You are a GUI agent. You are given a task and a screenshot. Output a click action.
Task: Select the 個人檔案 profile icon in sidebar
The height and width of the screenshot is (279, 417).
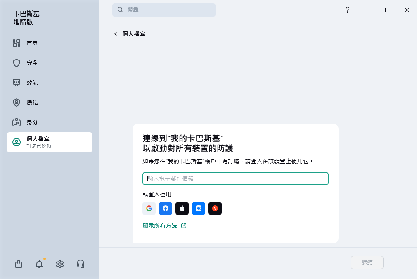pos(17,142)
